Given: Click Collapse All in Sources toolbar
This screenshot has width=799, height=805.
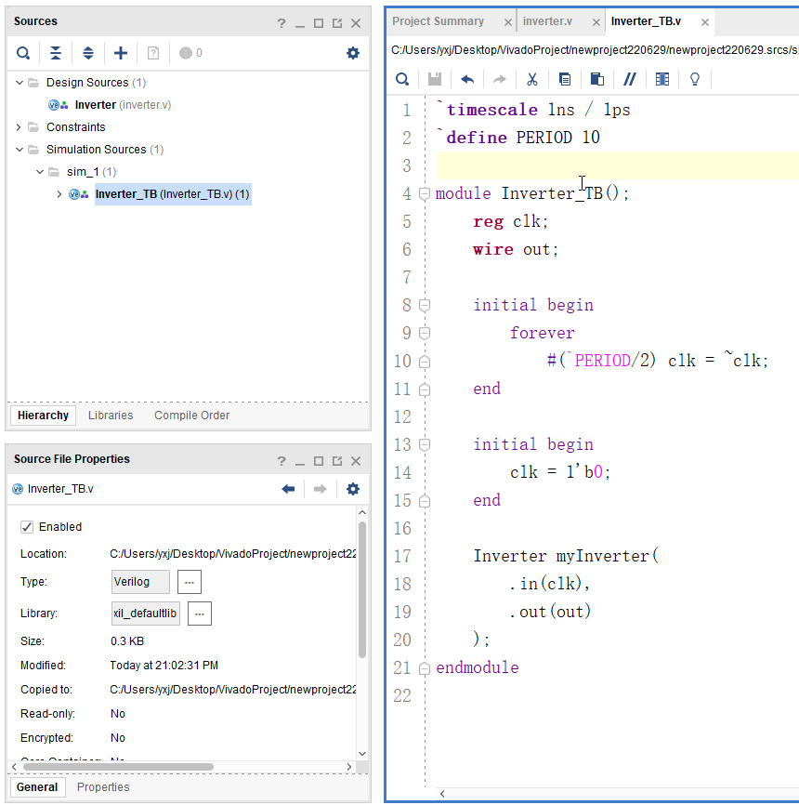Looking at the screenshot, I should [56, 53].
